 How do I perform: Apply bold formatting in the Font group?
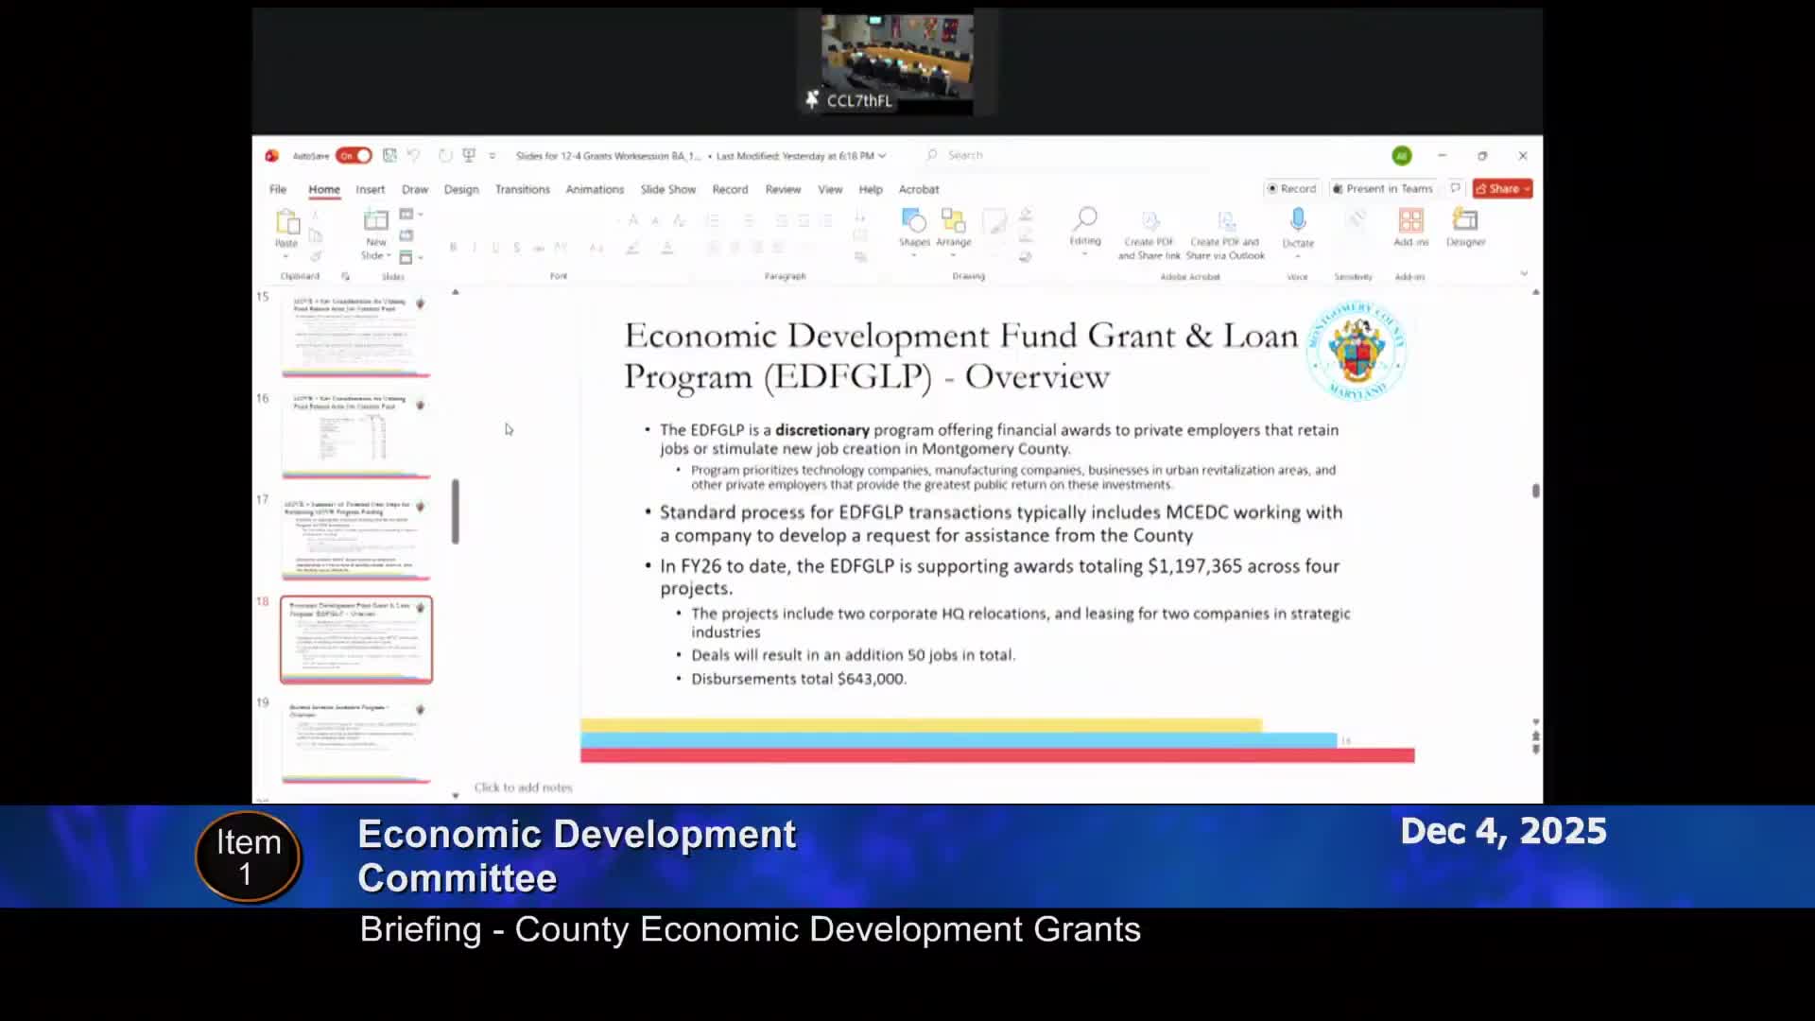click(x=454, y=247)
